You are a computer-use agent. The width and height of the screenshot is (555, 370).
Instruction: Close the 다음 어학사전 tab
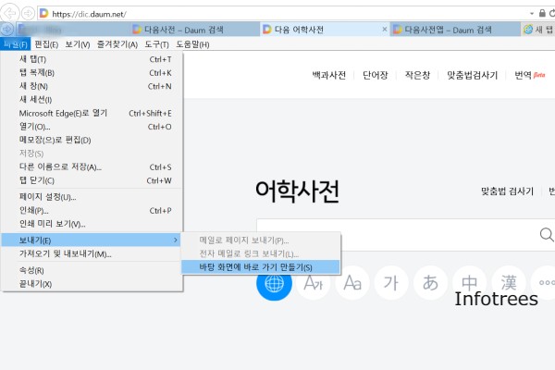(x=385, y=29)
